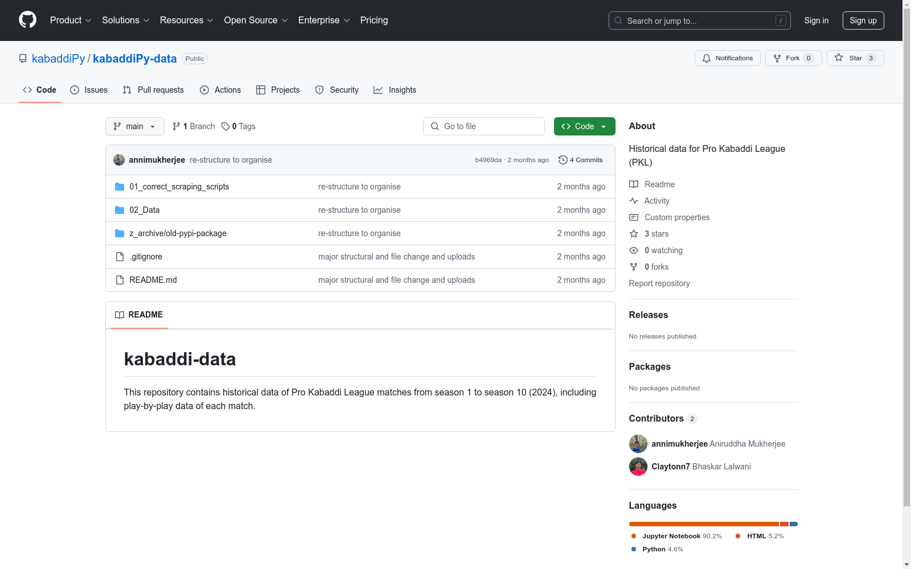911x569 pixels.
Task: Click the folder icon for 02_Data
Action: click(120, 210)
